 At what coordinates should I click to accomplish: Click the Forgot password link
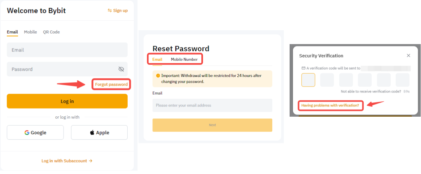tap(111, 84)
